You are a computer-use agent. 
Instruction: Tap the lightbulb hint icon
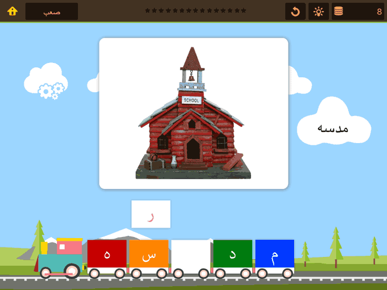click(318, 11)
